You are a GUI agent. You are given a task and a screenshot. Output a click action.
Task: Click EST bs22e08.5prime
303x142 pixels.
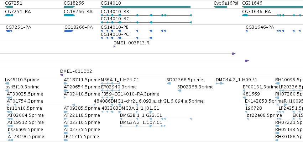264,115
